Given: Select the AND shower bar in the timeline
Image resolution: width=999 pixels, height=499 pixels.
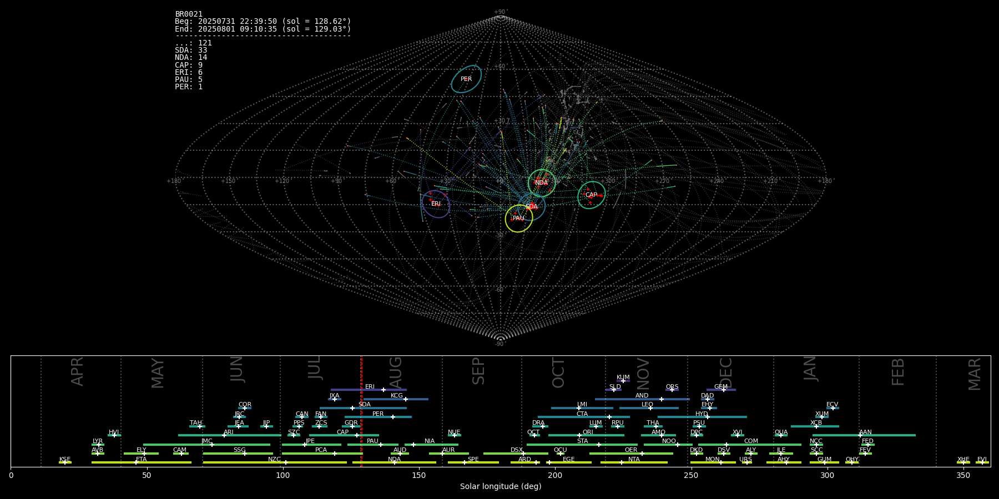Looking at the screenshot, I should (643, 399).
